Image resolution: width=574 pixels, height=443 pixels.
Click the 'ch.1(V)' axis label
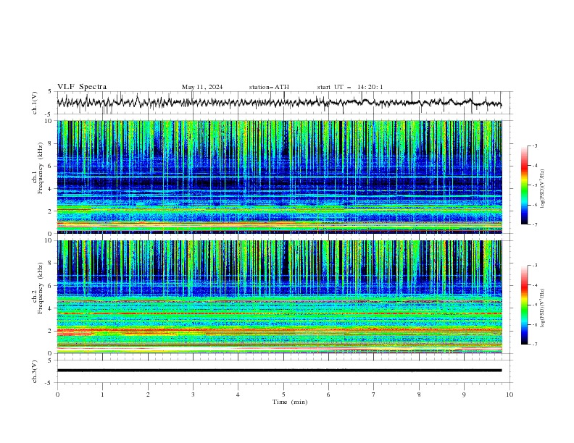pyautogui.click(x=34, y=103)
